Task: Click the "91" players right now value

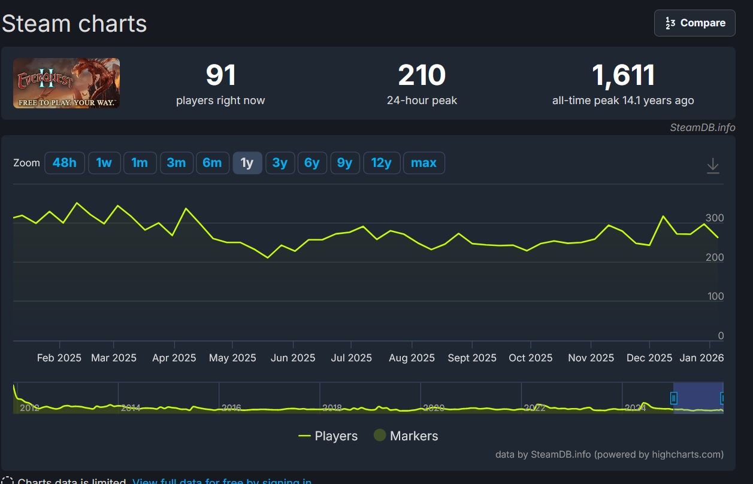Action: point(221,75)
